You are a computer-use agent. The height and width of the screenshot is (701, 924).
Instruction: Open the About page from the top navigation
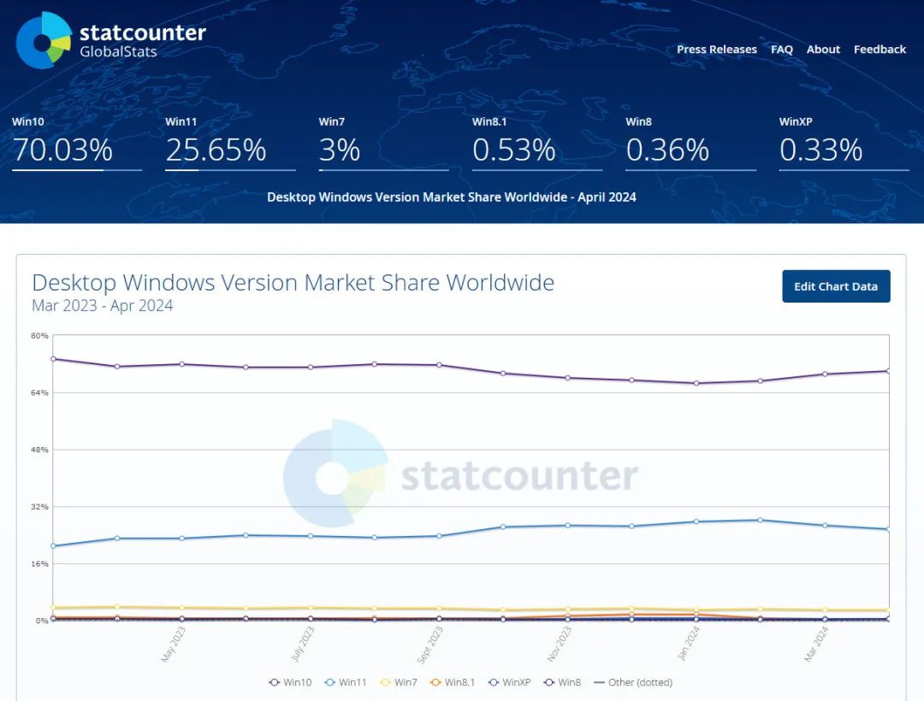click(x=823, y=49)
